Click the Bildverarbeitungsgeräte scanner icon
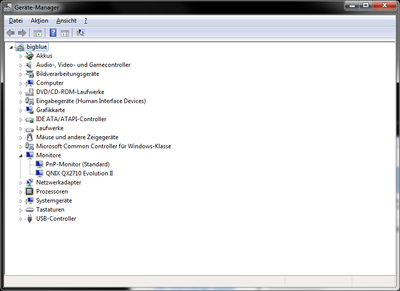 click(x=30, y=74)
